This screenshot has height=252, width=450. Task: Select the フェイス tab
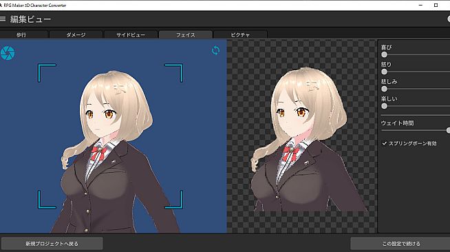(185, 34)
